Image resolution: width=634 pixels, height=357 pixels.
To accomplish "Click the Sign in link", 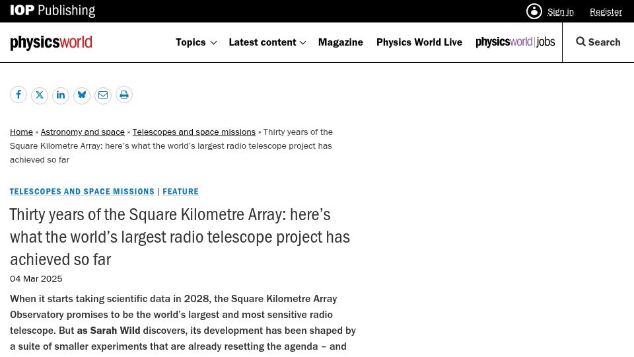I will coord(561,12).
